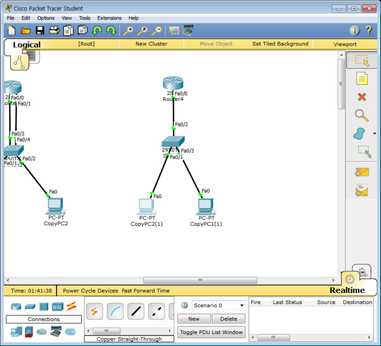Open the Extensions menu

110,18
